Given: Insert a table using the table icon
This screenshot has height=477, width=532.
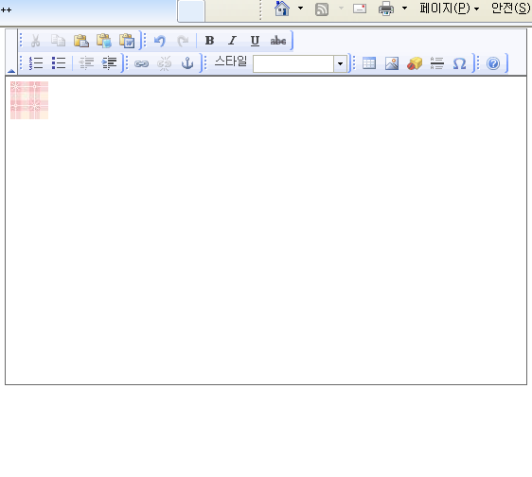Looking at the screenshot, I should click(369, 63).
